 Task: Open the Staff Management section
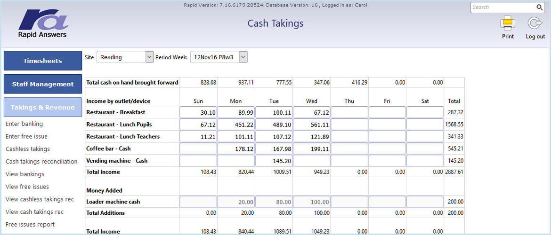tap(42, 84)
